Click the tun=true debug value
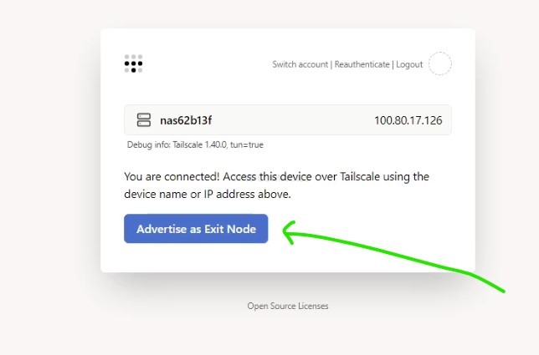539x355 pixels. tap(247, 145)
